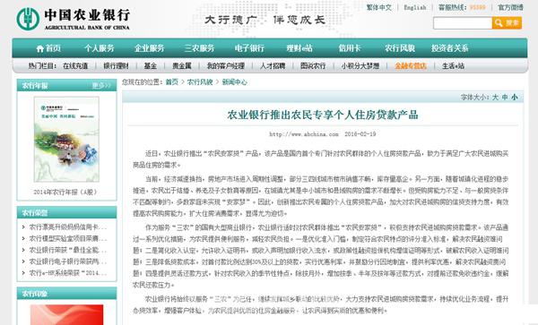
Task: Open news item 农业银行荣获“最佳全能
Action: coord(68,250)
